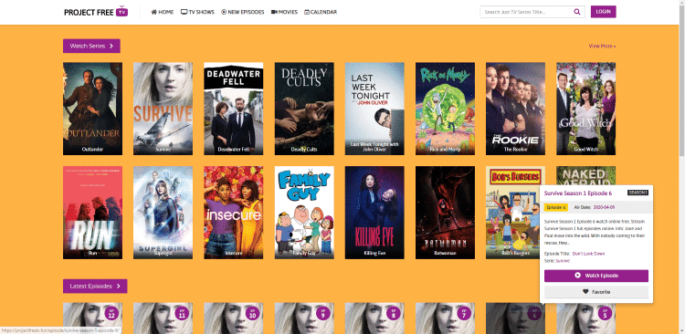This screenshot has height=334, width=685.
Task: Click the search magnifier icon
Action: (x=577, y=12)
